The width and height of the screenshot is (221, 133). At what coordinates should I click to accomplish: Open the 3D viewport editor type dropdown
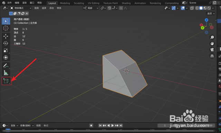tap(5, 8)
